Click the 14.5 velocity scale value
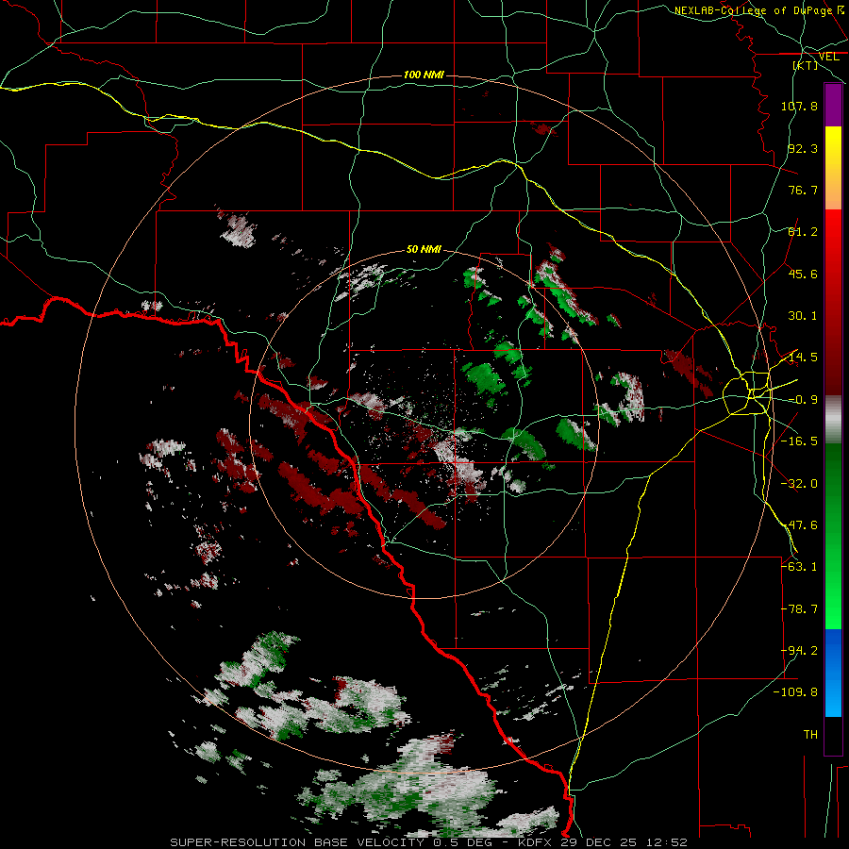This screenshot has width=849, height=849. pos(803,358)
